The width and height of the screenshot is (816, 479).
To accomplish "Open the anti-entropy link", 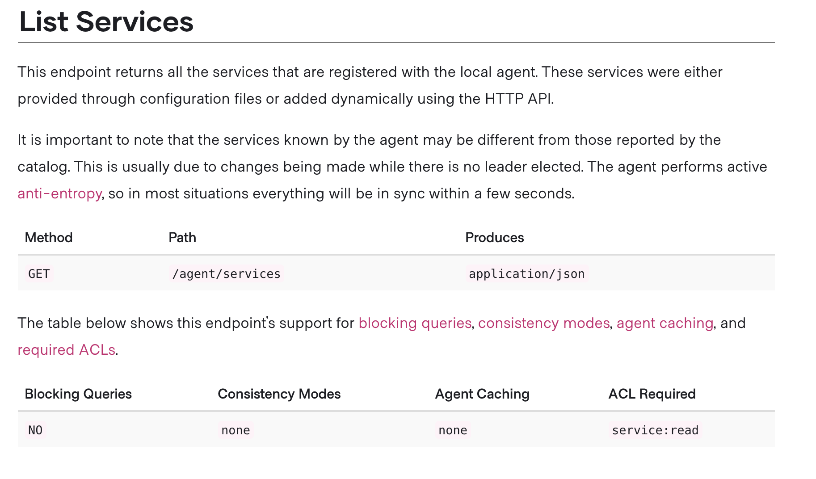I will [59, 193].
